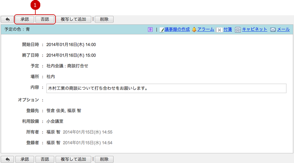Image resolution: width=294 pixels, height=163 pixels.
Task: Click the registrants text 笹倉 佳美, 福原 智
Action: coord(64,111)
